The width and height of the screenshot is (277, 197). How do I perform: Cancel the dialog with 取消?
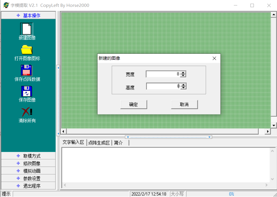(184, 104)
